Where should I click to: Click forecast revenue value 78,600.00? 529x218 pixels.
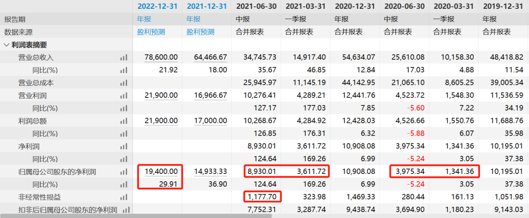(161, 57)
